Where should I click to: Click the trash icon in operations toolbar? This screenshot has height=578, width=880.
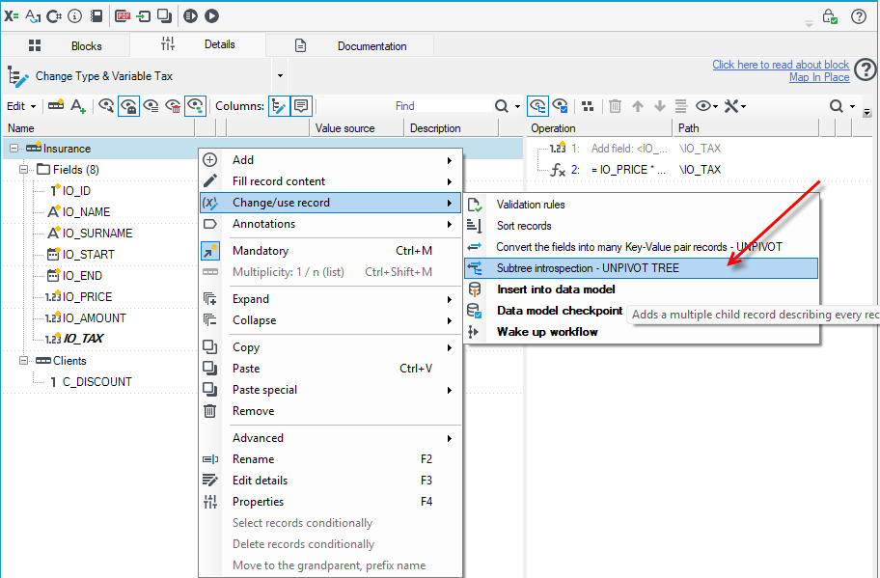coord(615,106)
